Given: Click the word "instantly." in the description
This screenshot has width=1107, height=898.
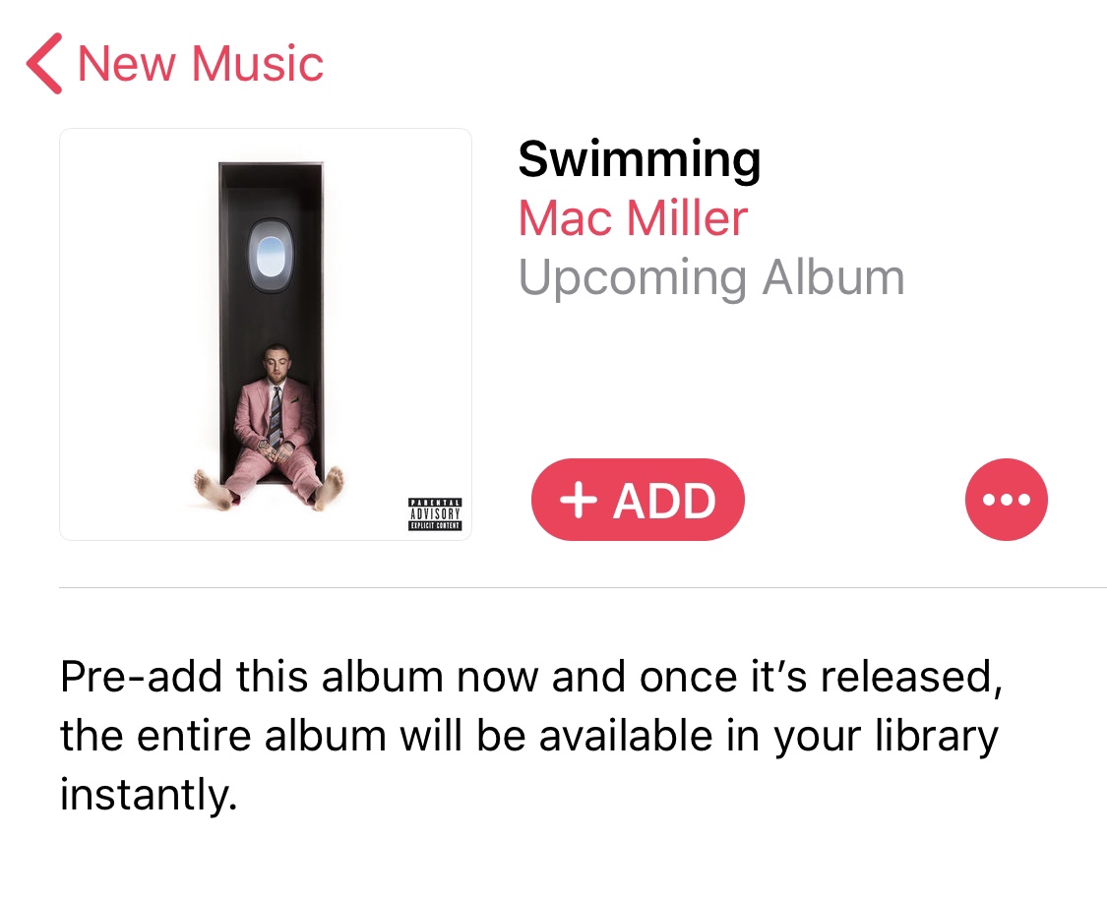Looking at the screenshot, I should tap(149, 795).
